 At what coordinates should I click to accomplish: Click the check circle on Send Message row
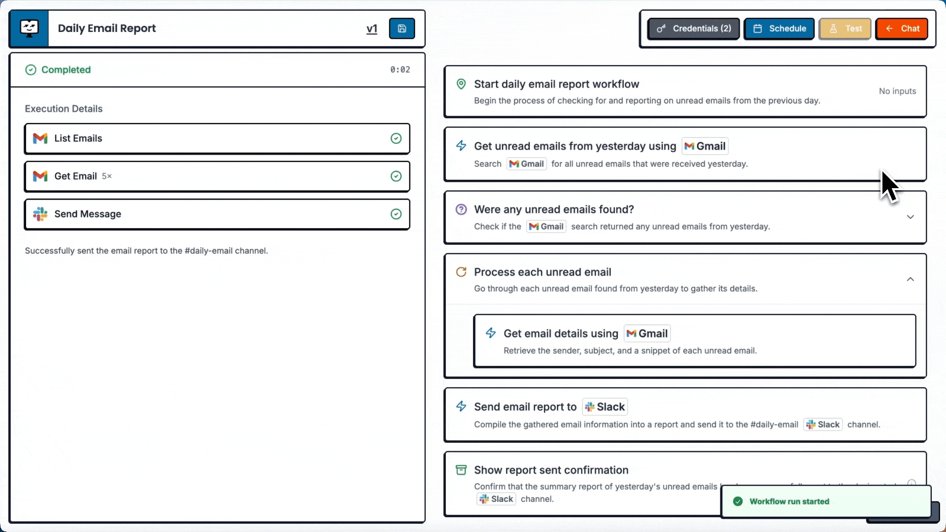coord(396,214)
